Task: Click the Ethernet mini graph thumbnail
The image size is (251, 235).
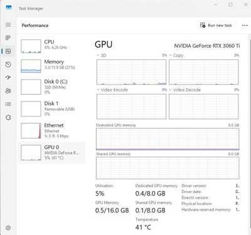Action: [31, 131]
